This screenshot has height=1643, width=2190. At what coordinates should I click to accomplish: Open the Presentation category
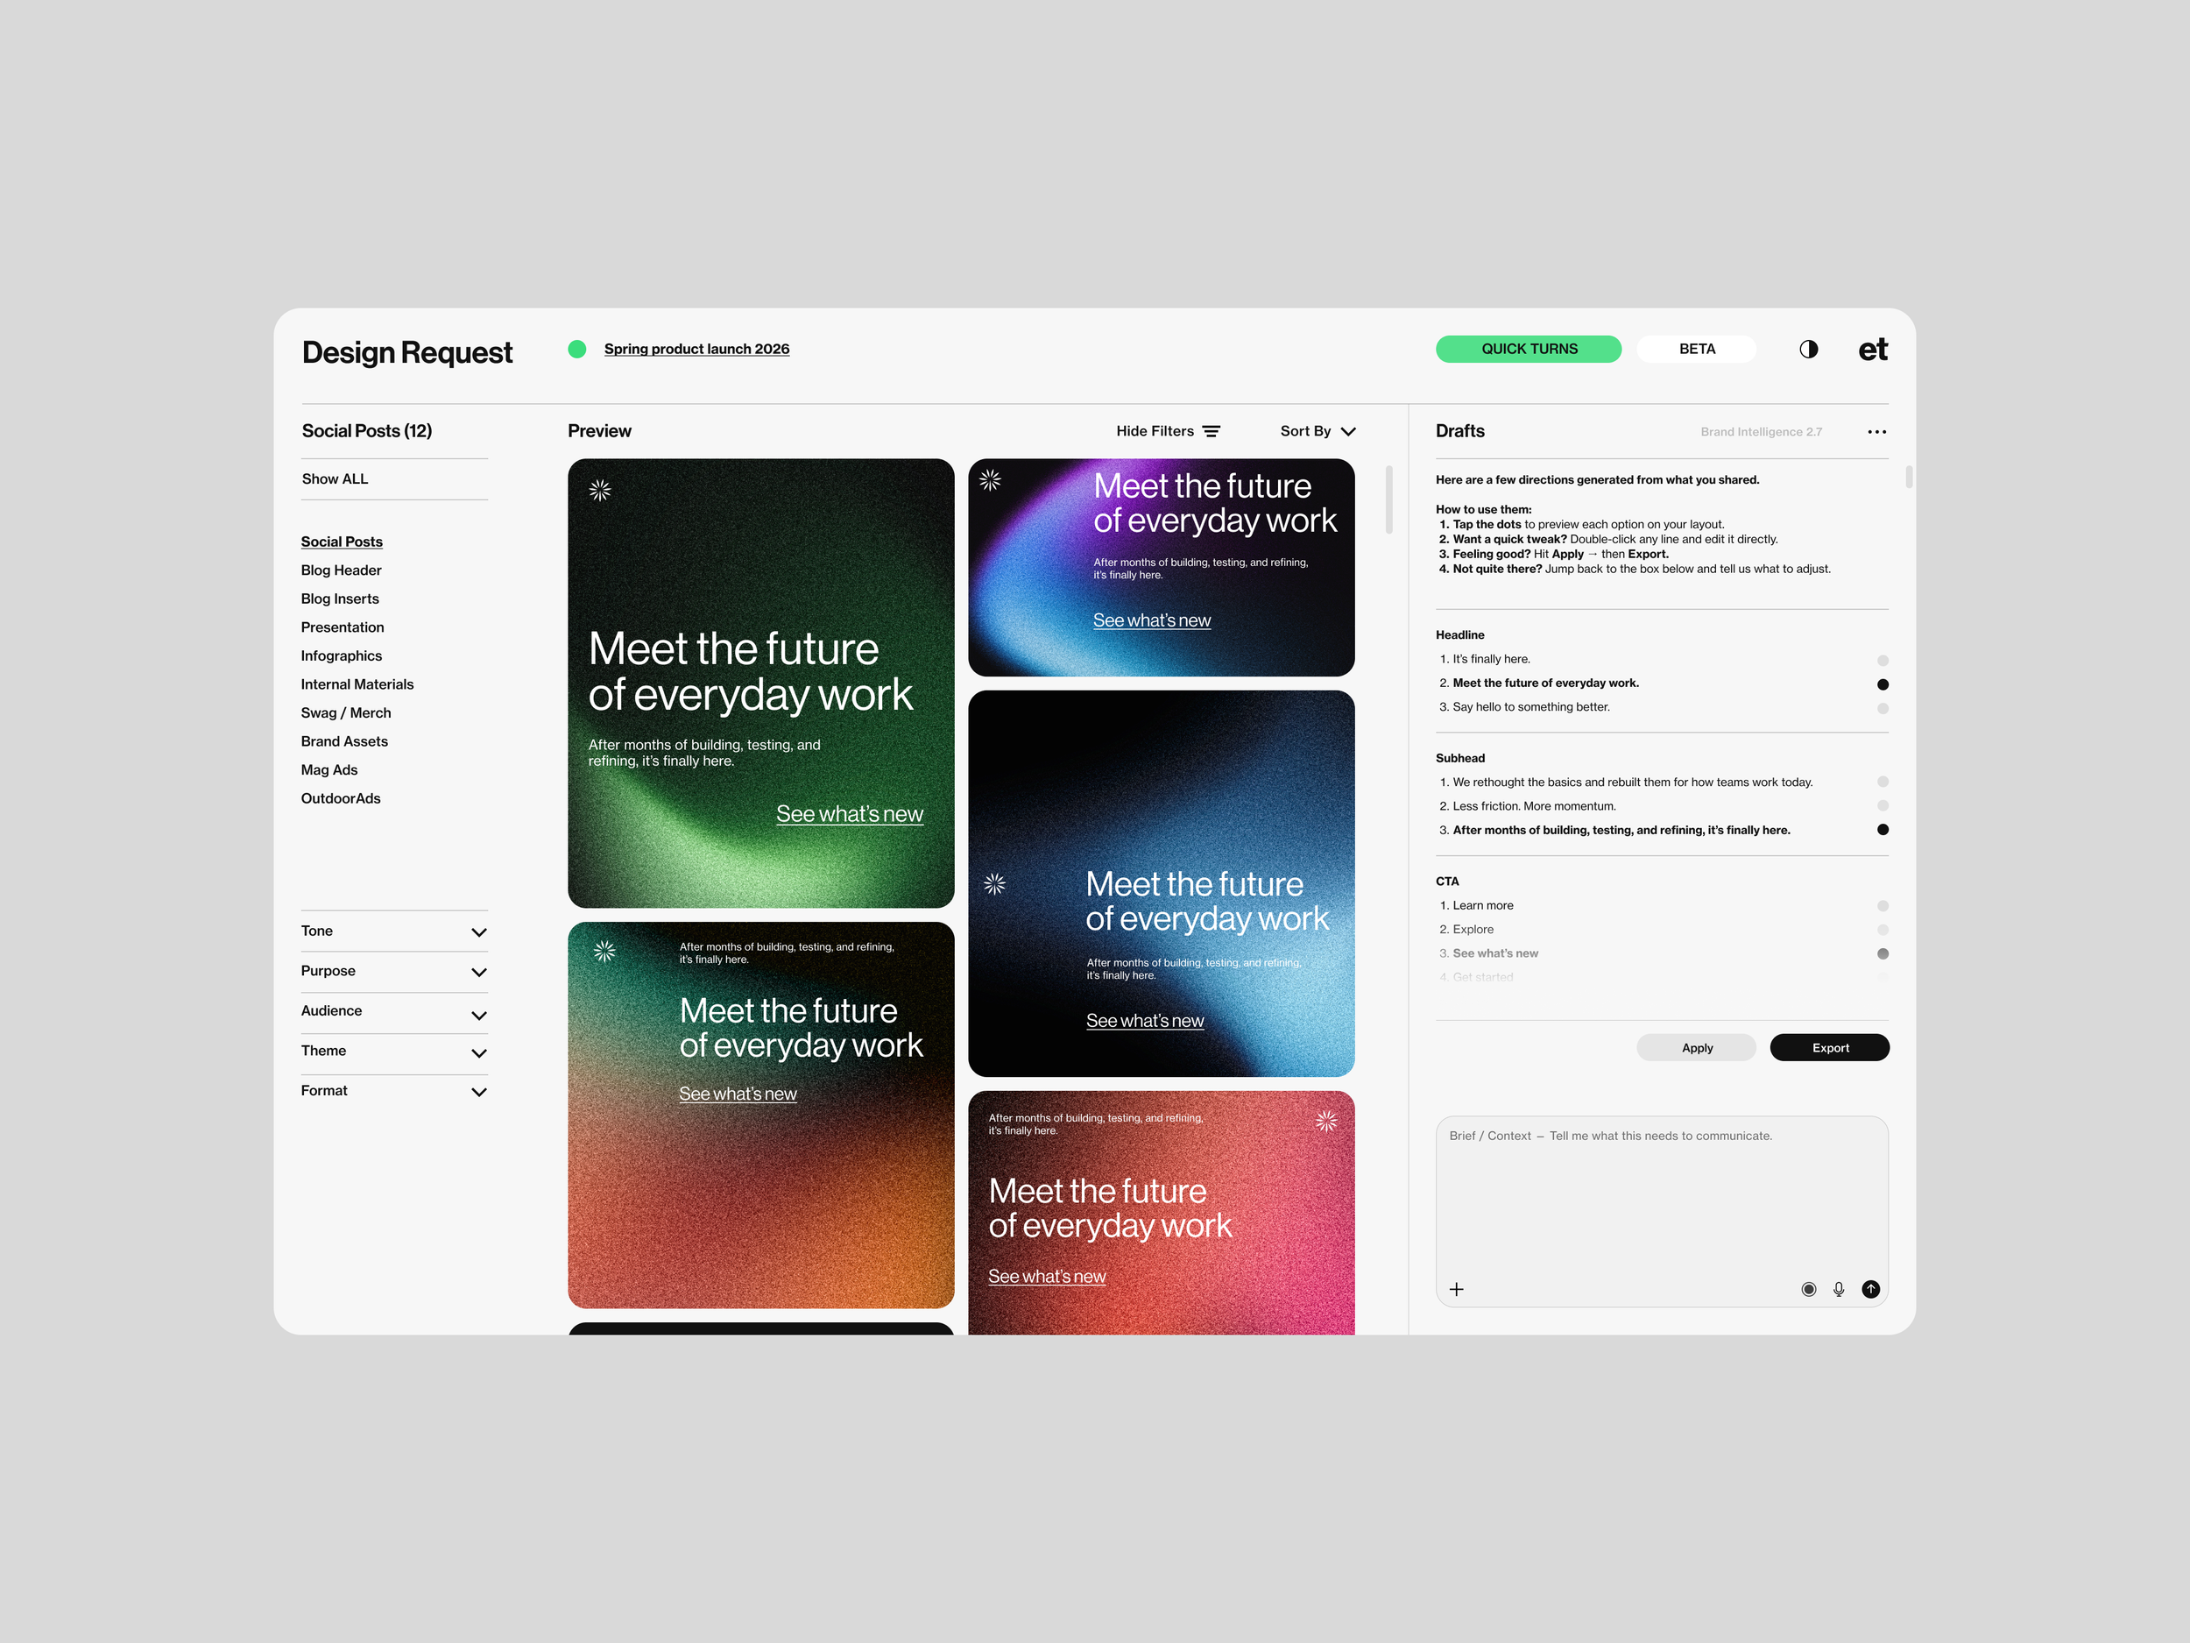click(343, 627)
